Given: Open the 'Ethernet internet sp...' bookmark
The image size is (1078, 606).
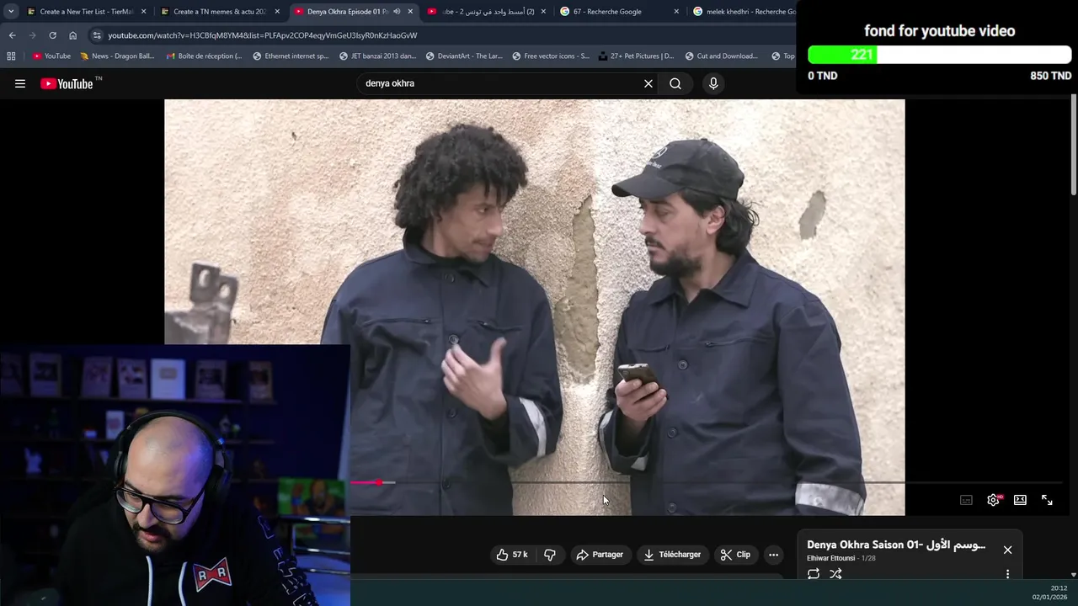Looking at the screenshot, I should click(x=291, y=56).
